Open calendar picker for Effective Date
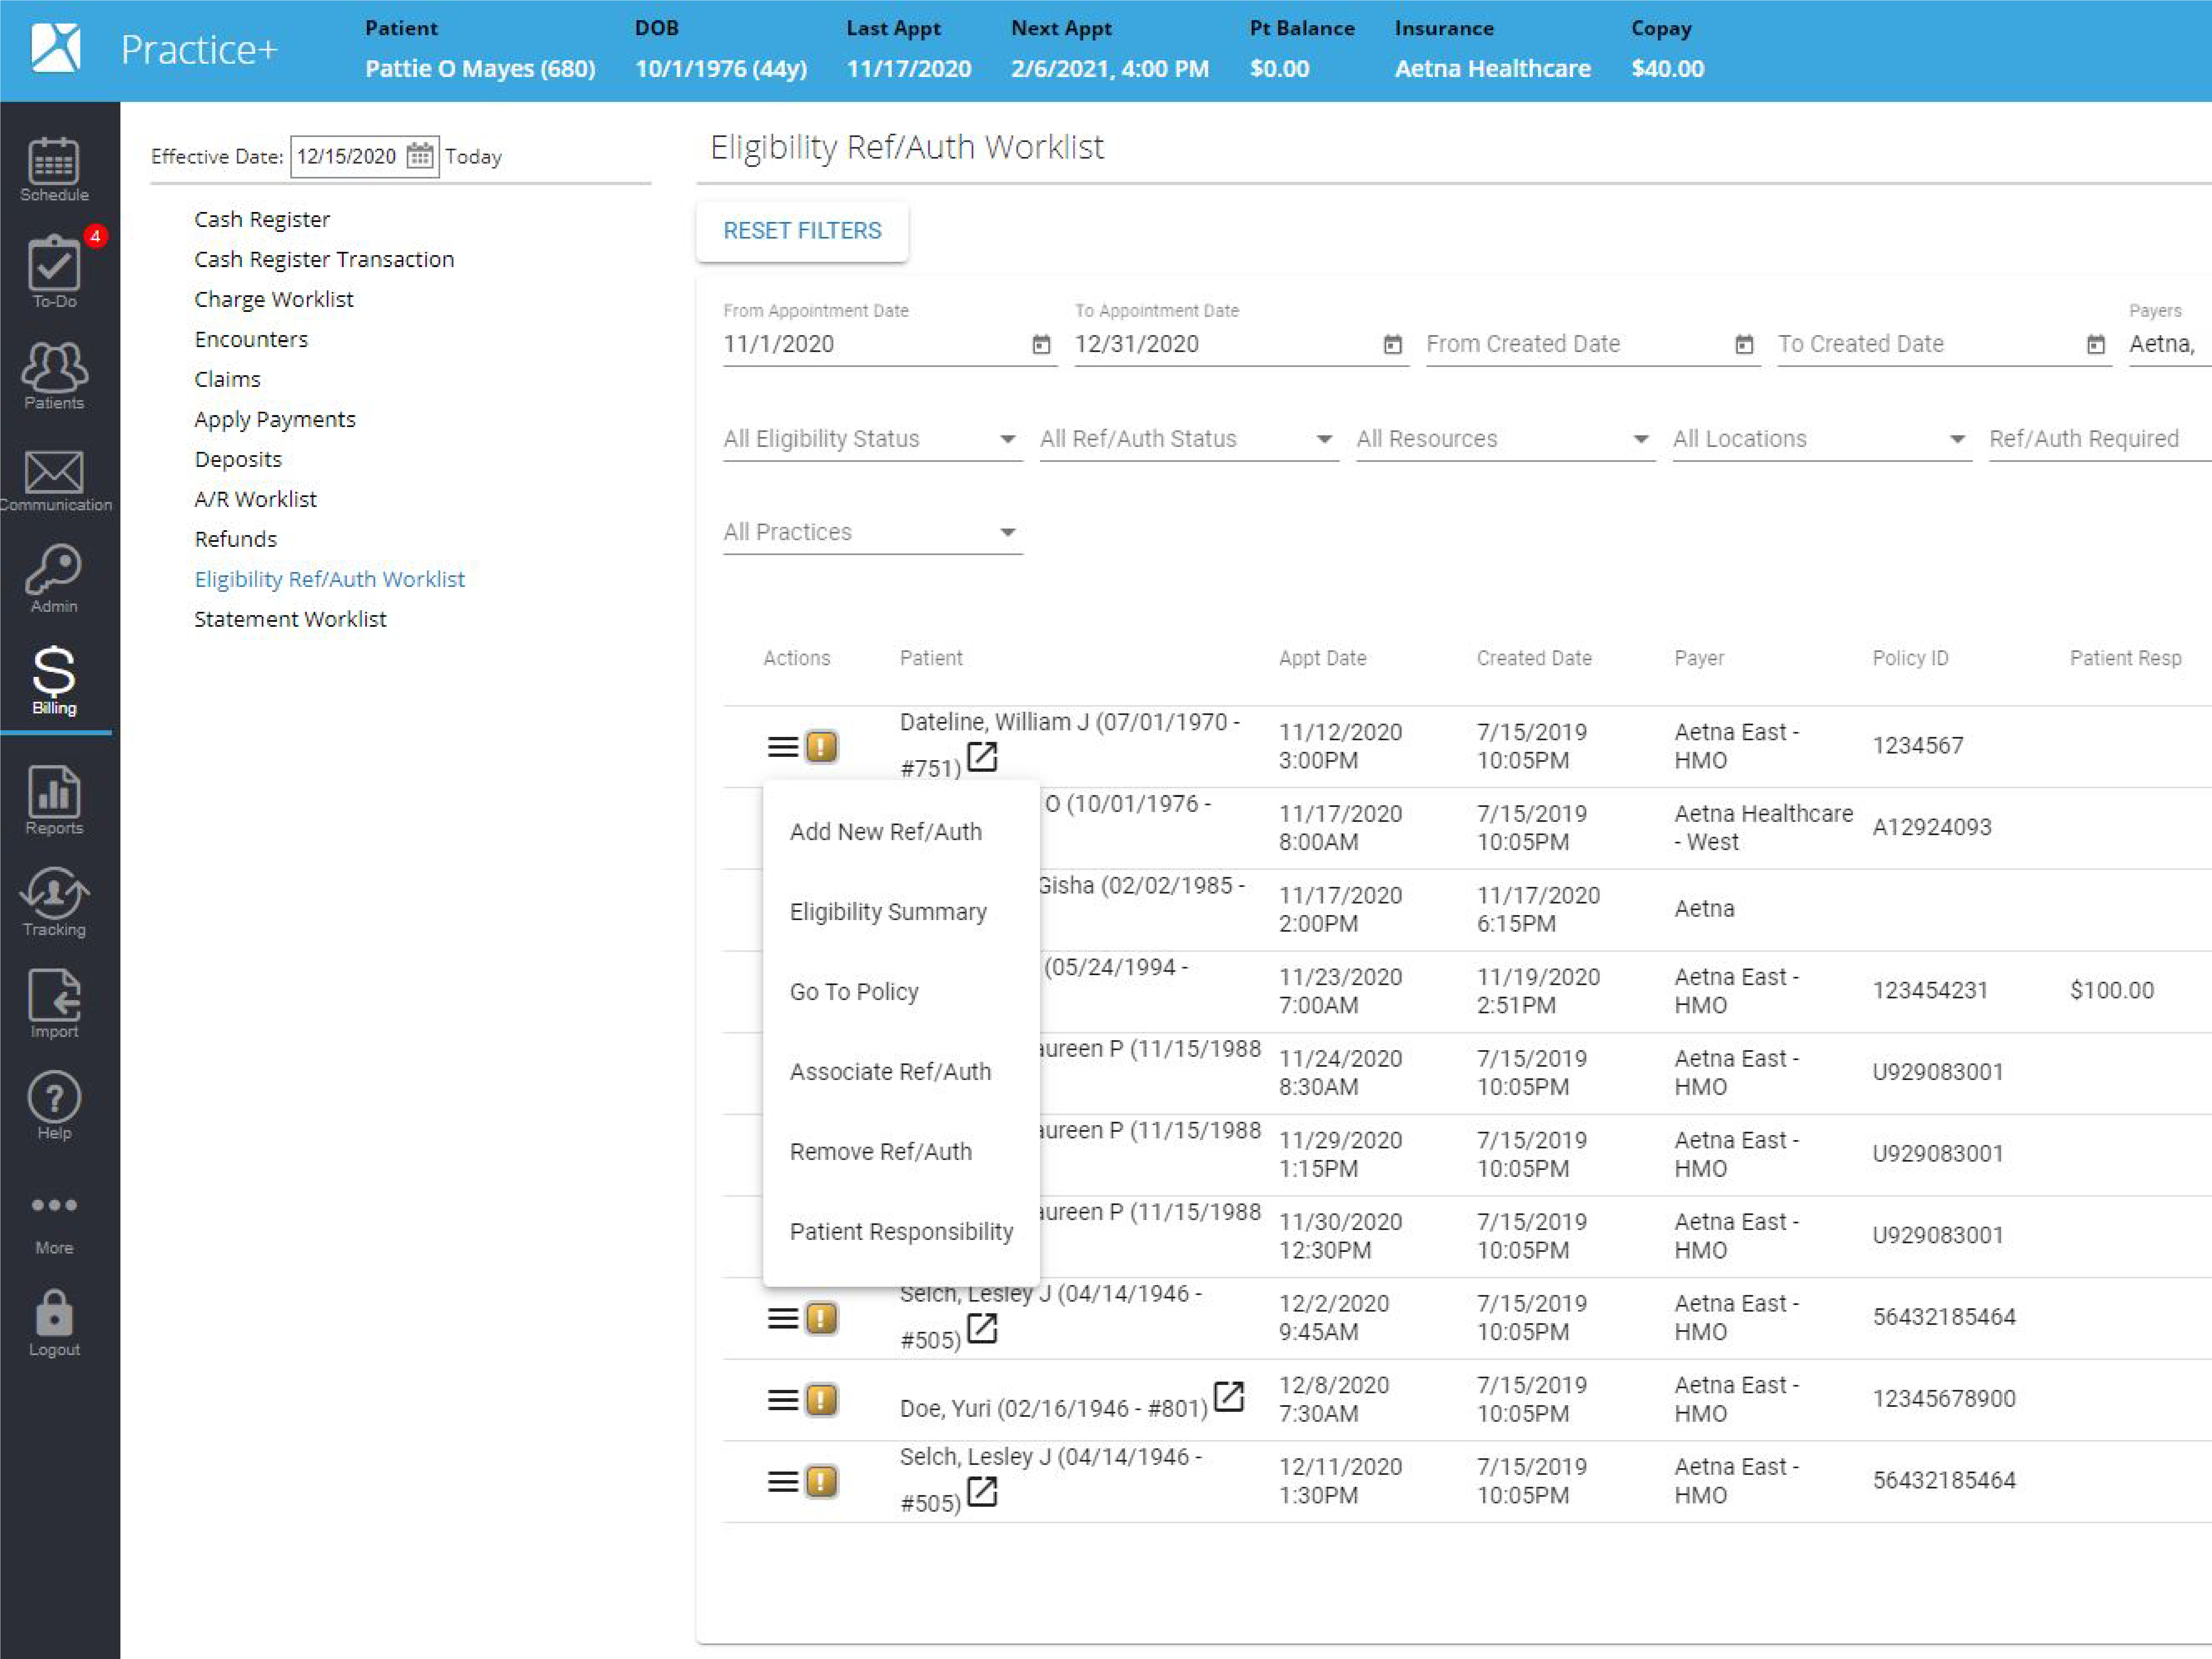Viewport: 2212px width, 1659px height. tap(420, 156)
